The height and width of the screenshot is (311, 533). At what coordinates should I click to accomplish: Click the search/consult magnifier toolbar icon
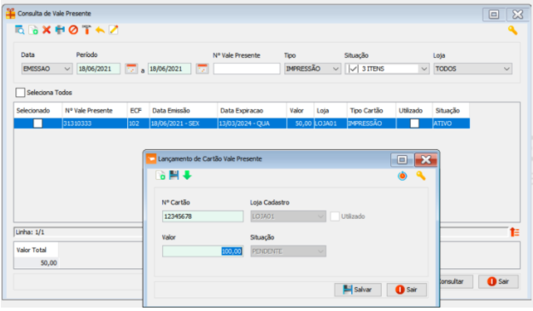20,30
